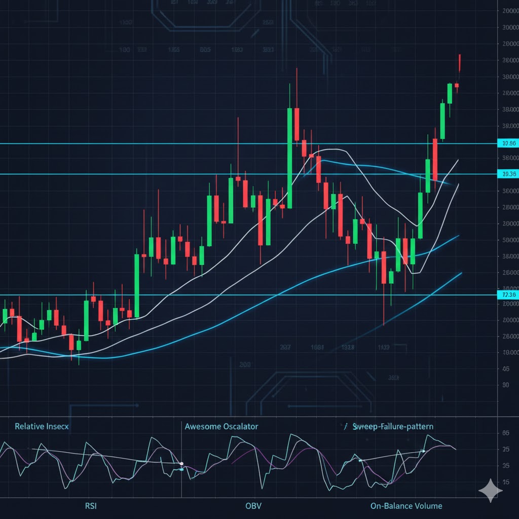Viewport: 519px width, 519px height.
Task: Click the slash icon beside Sweep-Fallure-pattern
Action: pos(346,427)
